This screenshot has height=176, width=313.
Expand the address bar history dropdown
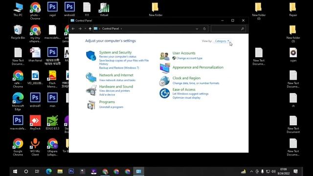point(197,29)
